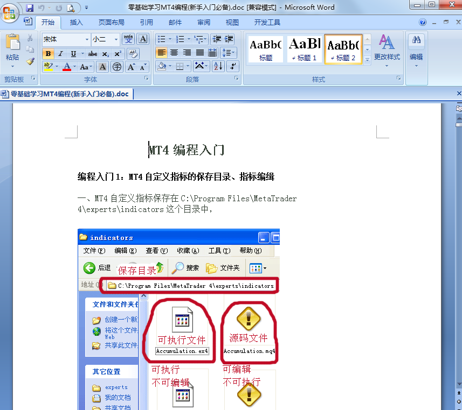Paste clipboard contents with 粘贴 icon
This screenshot has height=410, width=462.
point(12,43)
